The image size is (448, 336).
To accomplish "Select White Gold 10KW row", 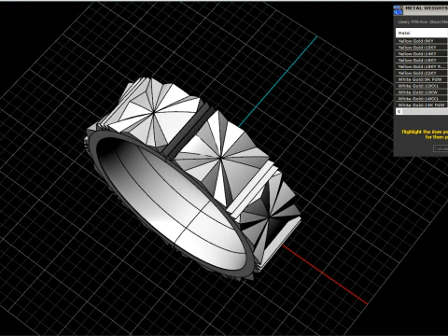I will click(422, 92).
